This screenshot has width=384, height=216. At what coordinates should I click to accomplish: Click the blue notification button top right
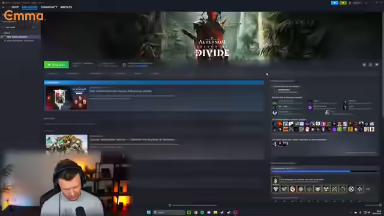335,2
